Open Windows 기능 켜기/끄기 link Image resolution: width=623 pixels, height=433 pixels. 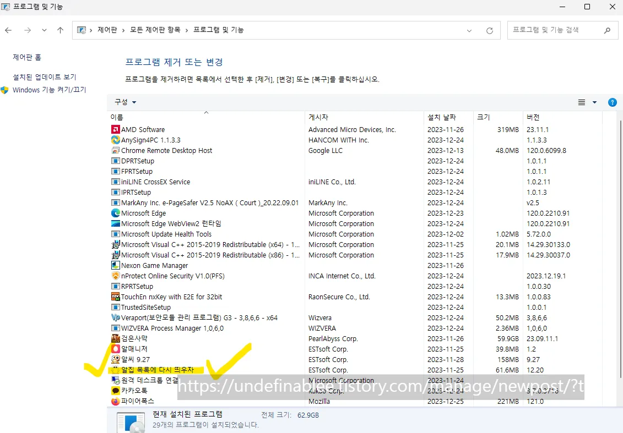tap(49, 90)
